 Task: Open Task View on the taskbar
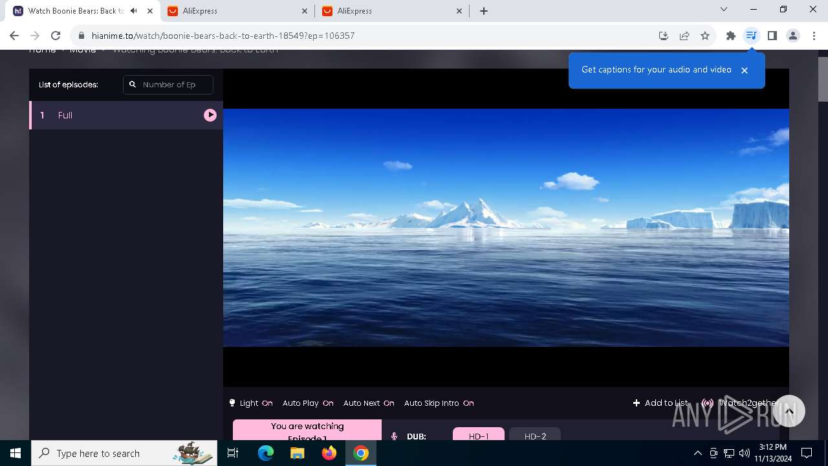(x=233, y=453)
